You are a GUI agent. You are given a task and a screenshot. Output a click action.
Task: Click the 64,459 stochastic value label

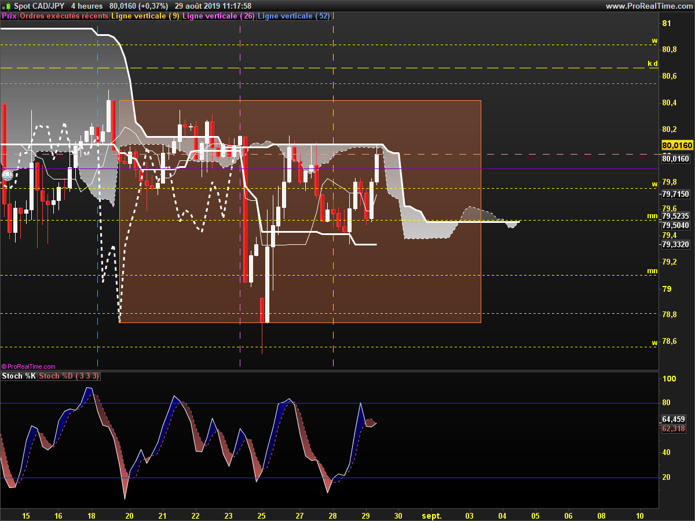coord(674,419)
